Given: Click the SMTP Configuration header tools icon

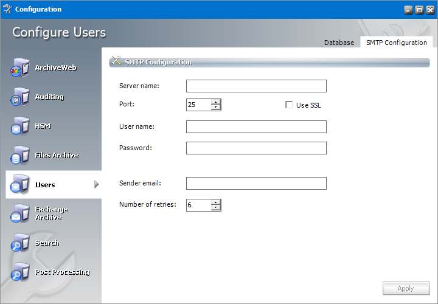Looking at the screenshot, I should [x=116, y=61].
